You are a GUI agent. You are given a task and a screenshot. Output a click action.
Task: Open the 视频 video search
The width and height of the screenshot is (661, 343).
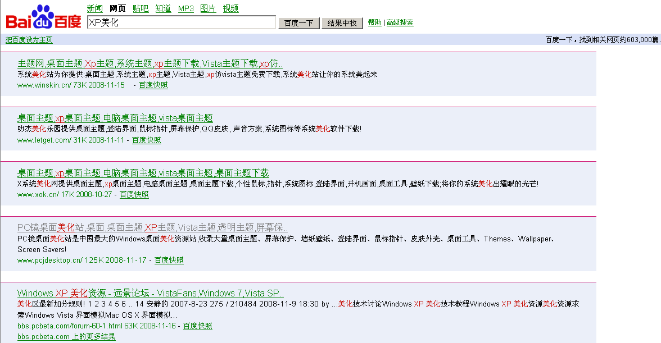coord(230,8)
